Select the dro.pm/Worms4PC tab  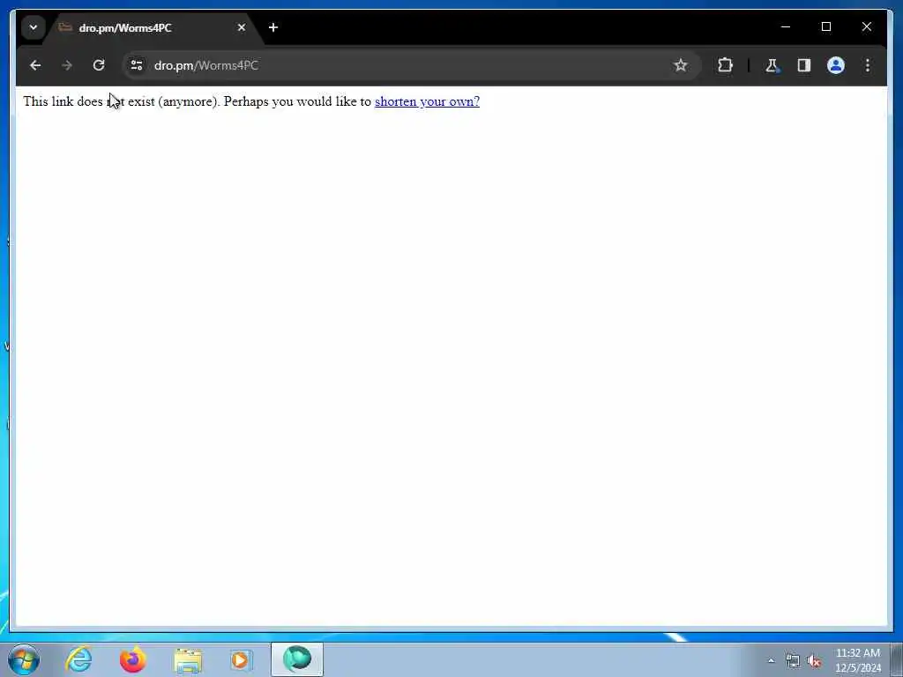pos(153,27)
